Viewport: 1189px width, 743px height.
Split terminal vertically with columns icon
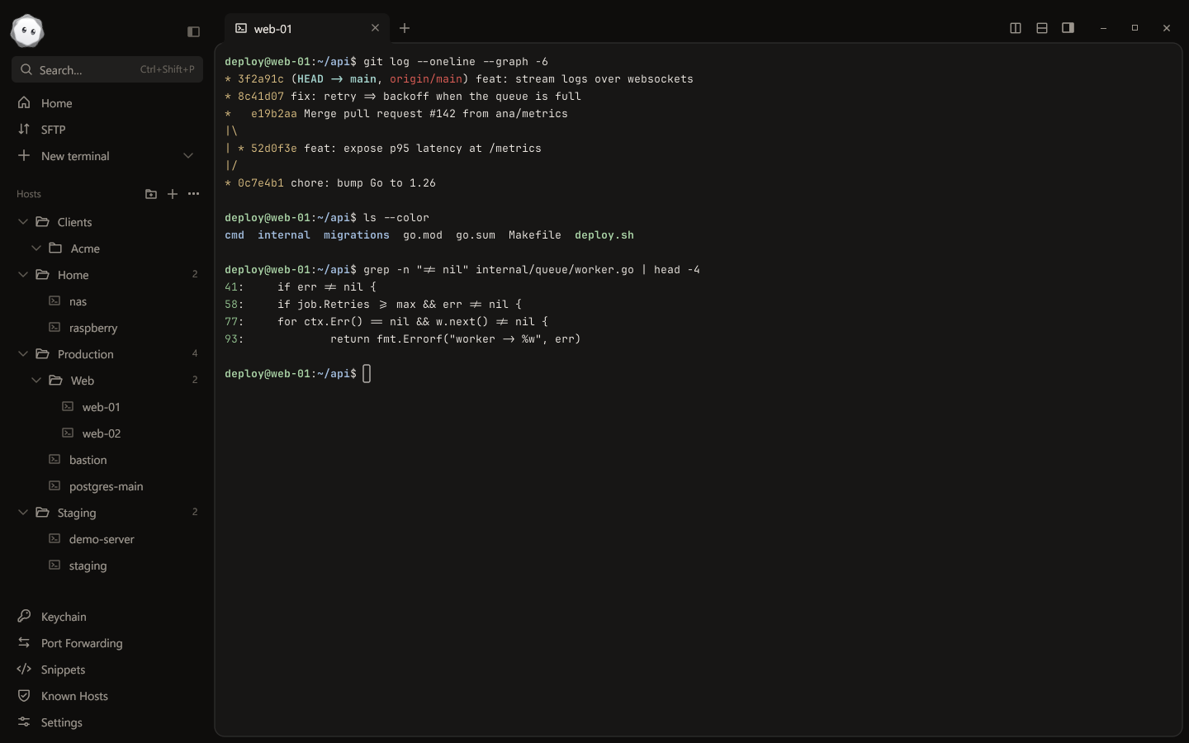coord(1016,28)
